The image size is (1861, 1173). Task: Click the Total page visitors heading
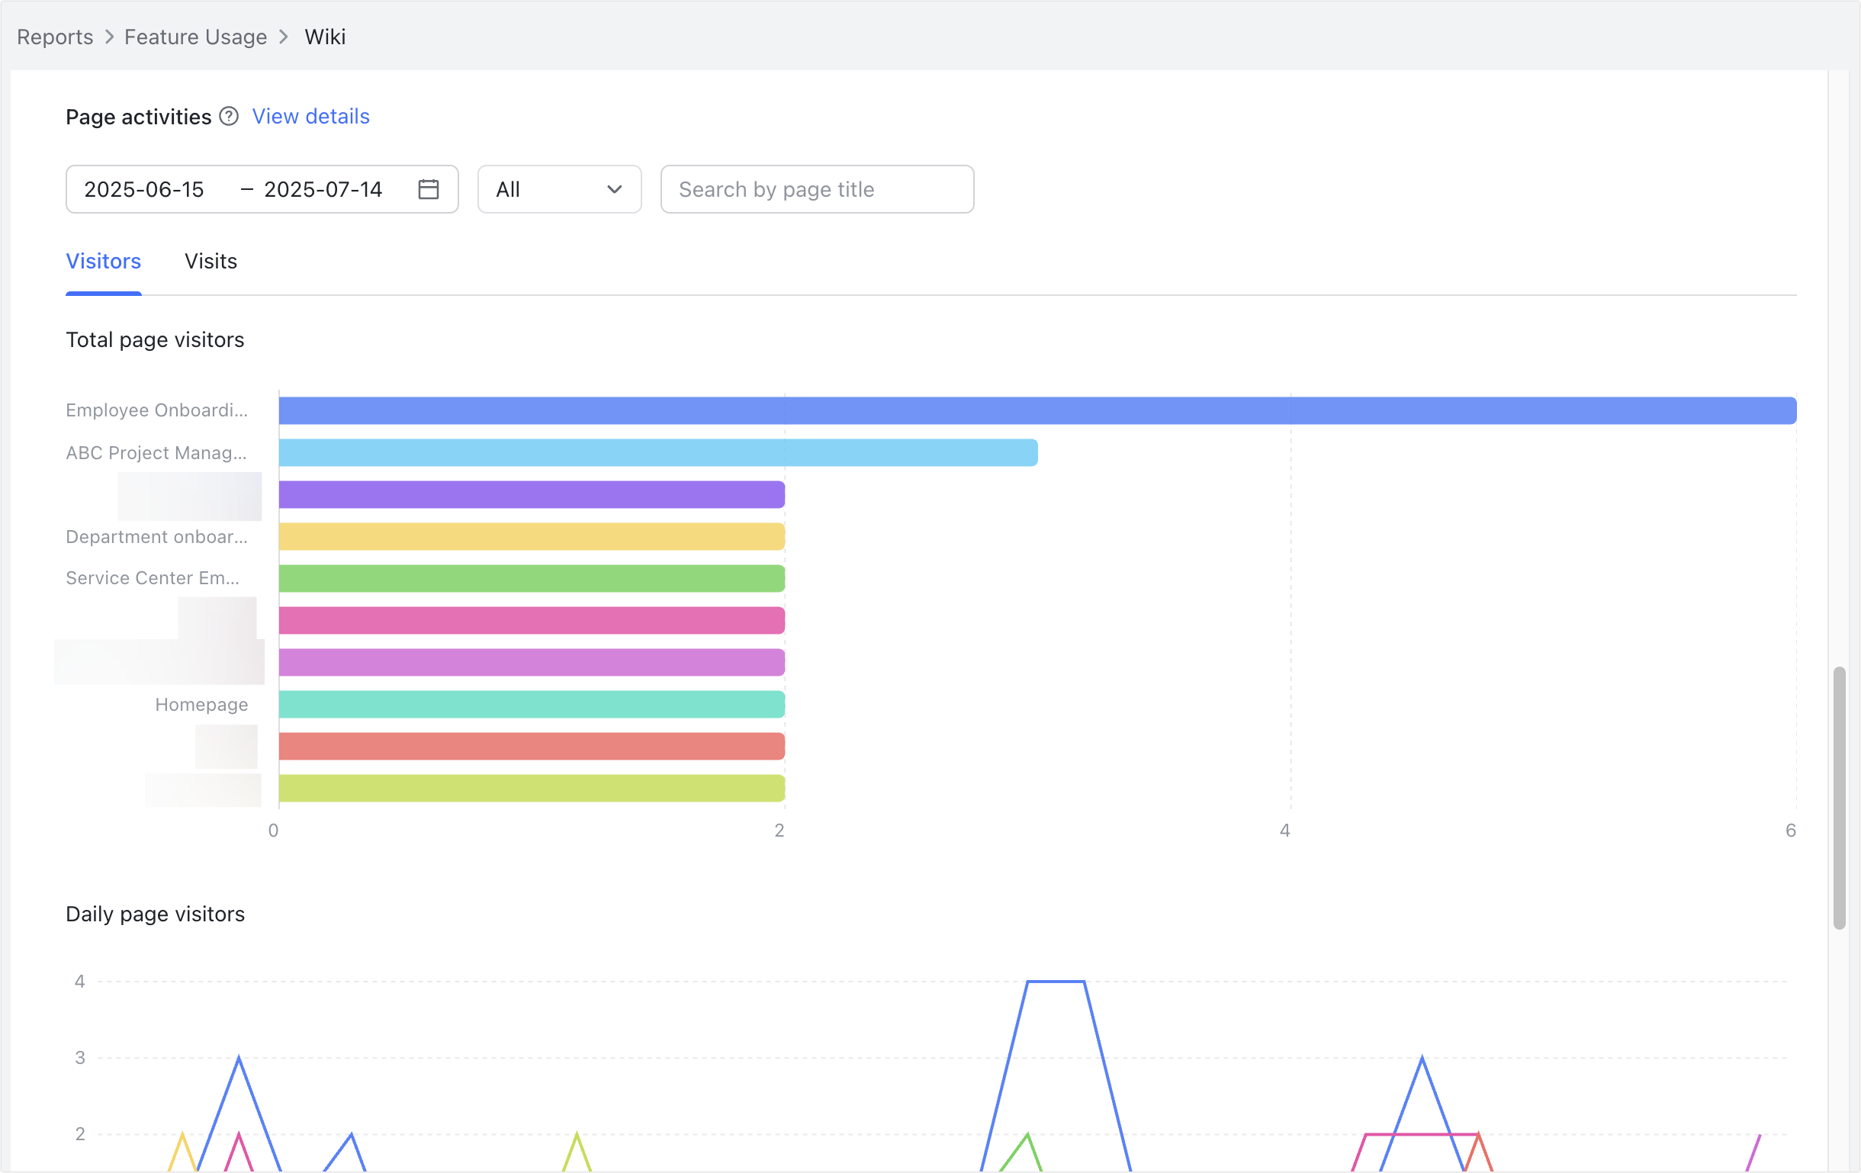tap(156, 340)
